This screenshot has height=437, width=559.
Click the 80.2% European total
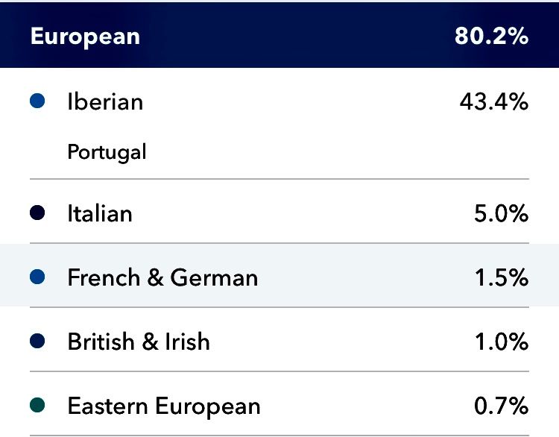[x=491, y=37]
